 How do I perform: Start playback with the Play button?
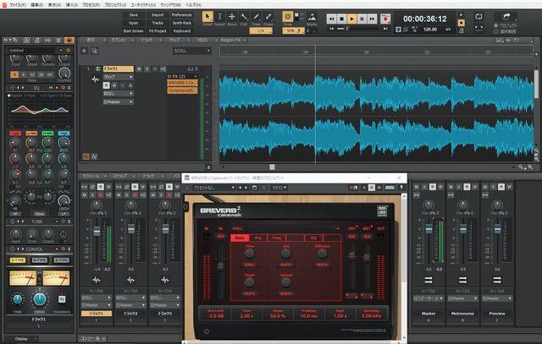point(351,19)
